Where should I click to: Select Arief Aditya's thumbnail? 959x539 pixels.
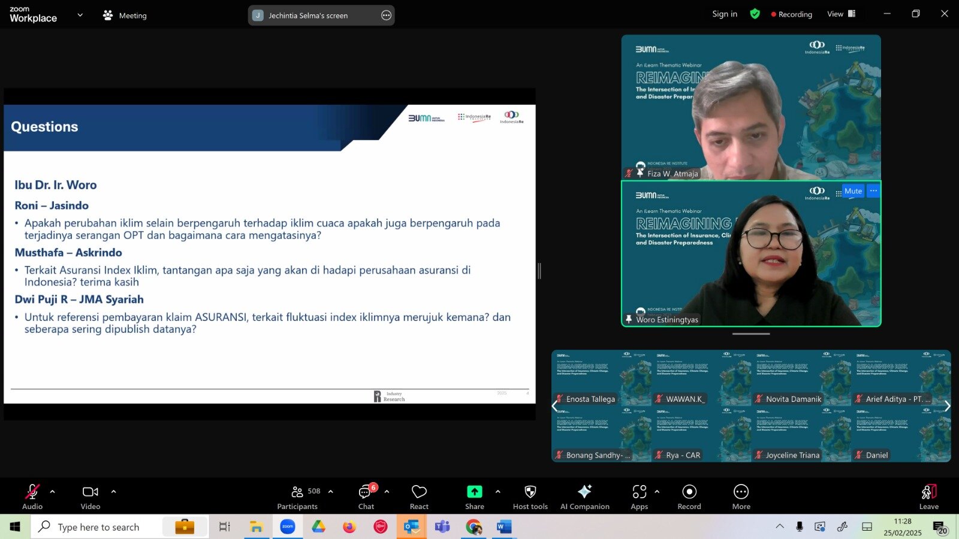point(901,378)
